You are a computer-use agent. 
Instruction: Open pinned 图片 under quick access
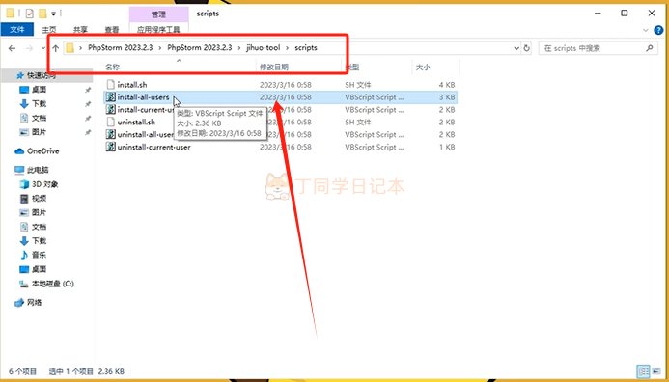39,132
